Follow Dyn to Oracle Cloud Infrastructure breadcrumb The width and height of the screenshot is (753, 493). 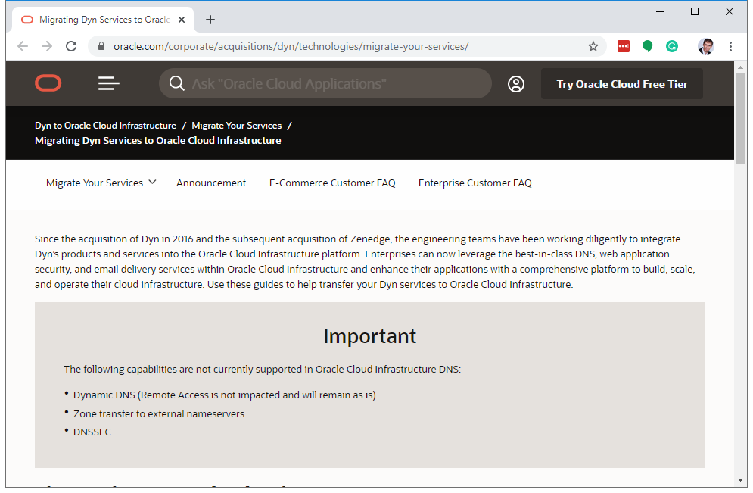tap(105, 126)
